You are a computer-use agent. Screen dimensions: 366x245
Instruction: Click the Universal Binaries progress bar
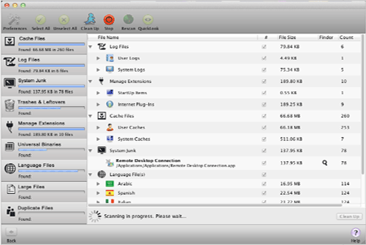click(x=51, y=150)
